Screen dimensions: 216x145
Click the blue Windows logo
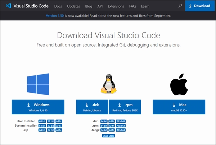click(38, 84)
